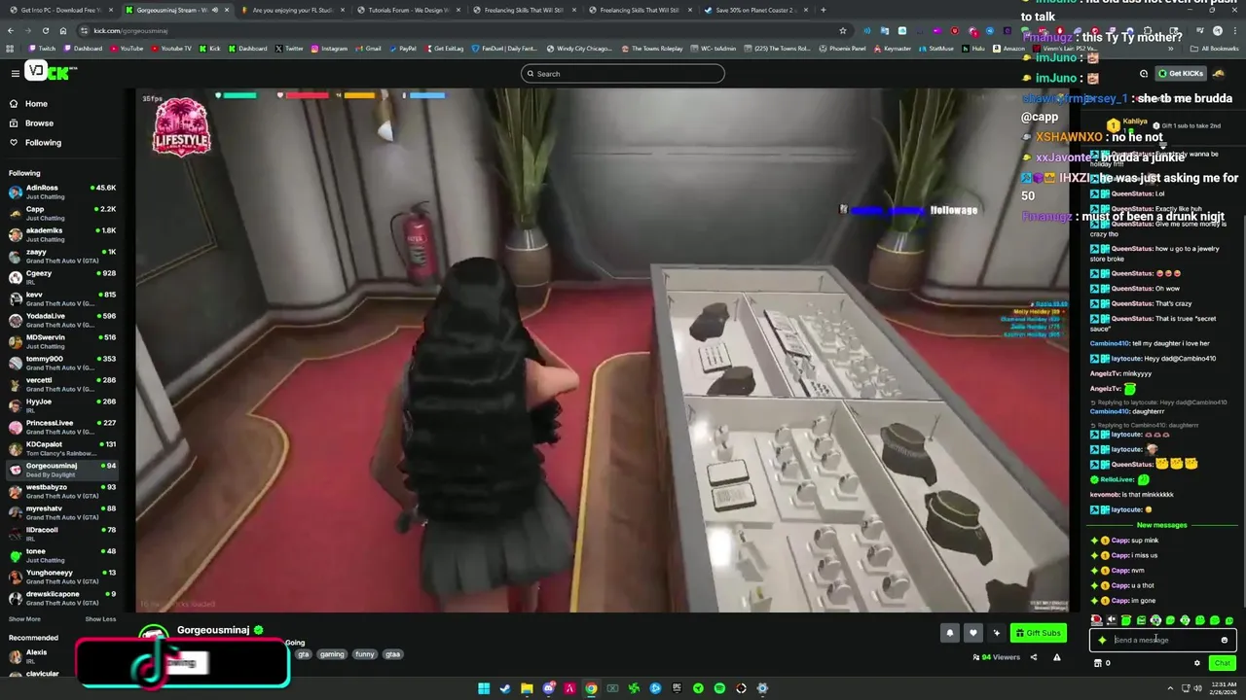The width and height of the screenshot is (1246, 700).
Task: Focus the Kick search box
Action: coord(623,74)
